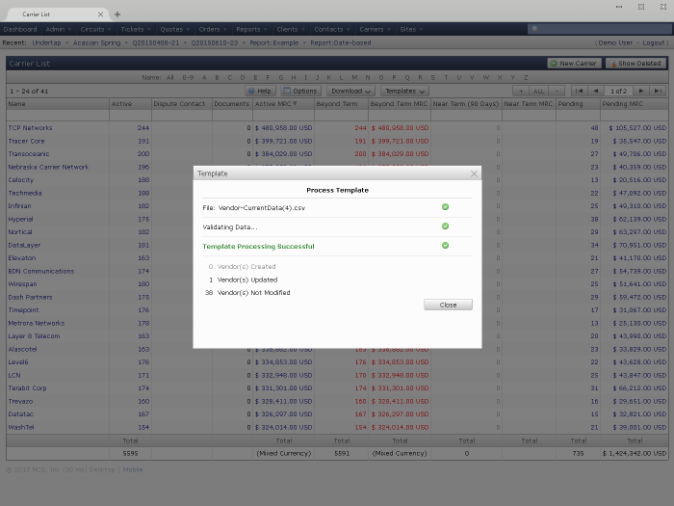Open the Help button in the grid toolbar
The image size is (674, 506).
click(260, 91)
